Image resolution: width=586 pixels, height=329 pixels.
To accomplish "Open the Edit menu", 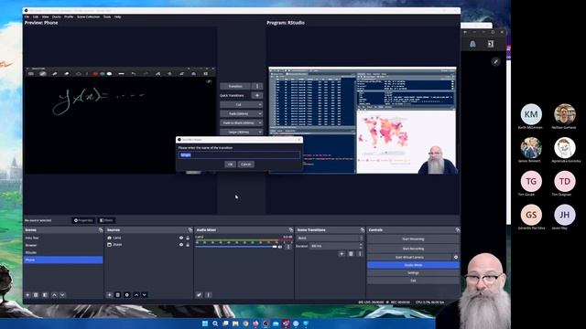I will coord(36,16).
